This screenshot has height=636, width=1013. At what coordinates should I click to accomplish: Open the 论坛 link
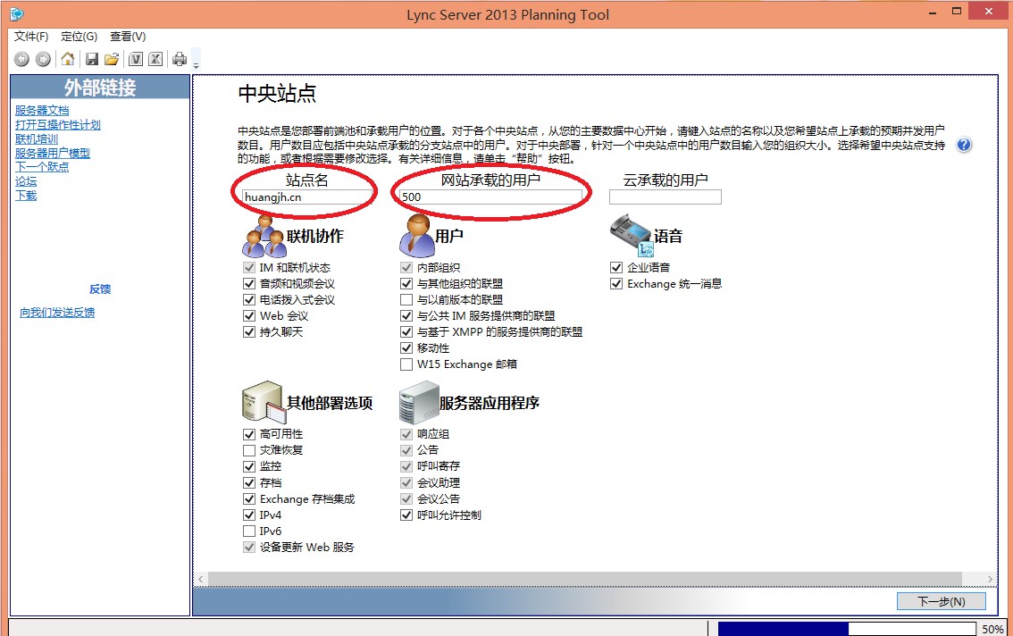[x=26, y=181]
